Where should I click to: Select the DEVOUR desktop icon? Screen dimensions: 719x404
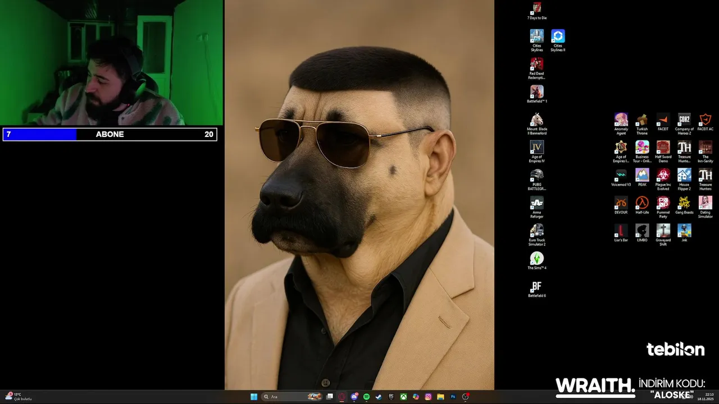coord(621,205)
